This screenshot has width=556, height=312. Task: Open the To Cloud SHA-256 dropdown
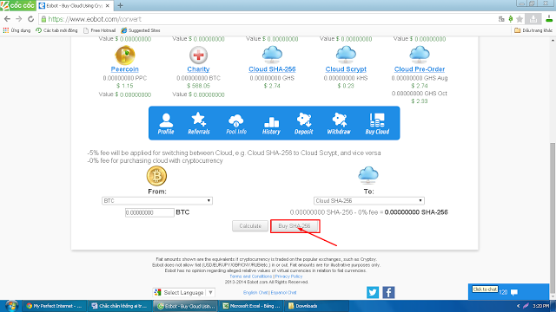click(368, 200)
